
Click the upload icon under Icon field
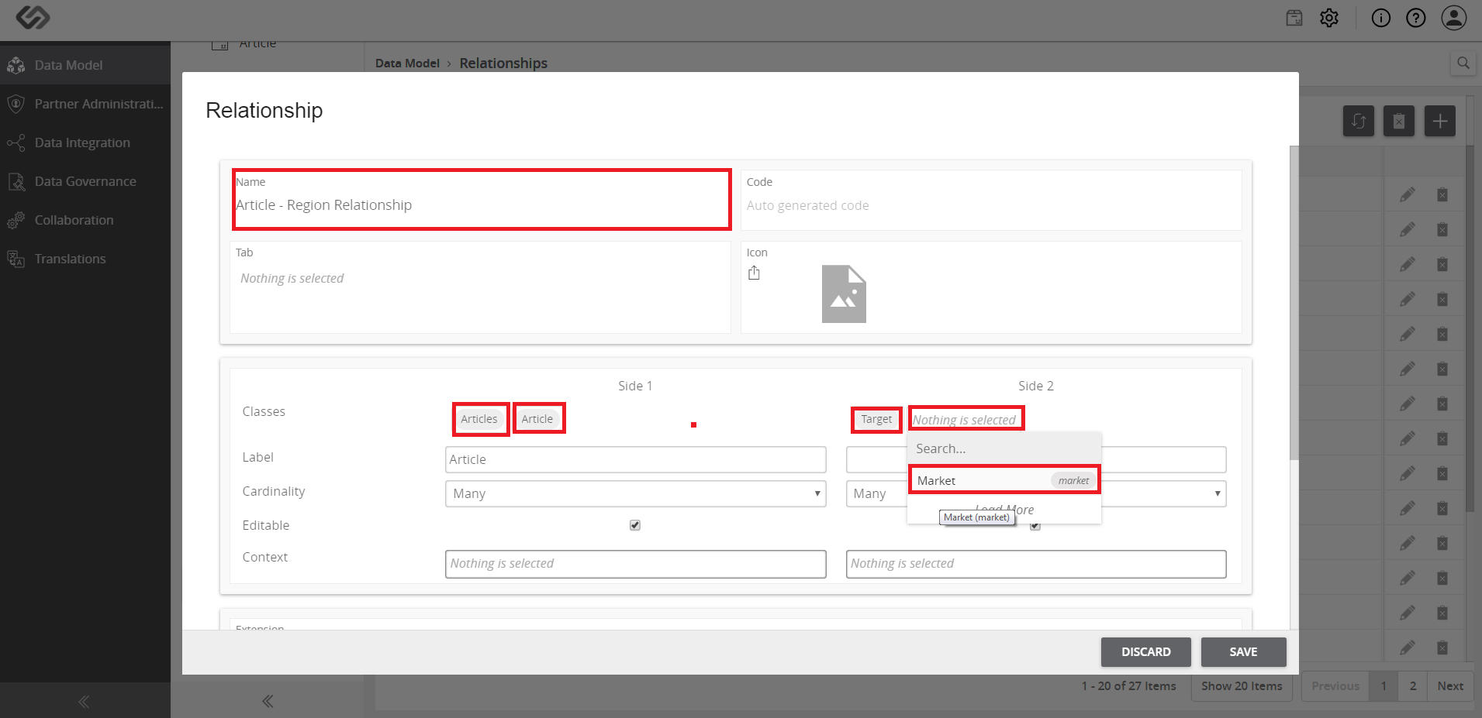[x=754, y=273]
